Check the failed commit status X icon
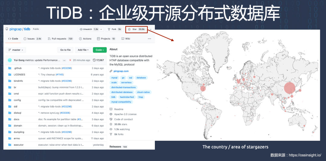The width and height of the screenshot is (326, 161). coord(70,60)
